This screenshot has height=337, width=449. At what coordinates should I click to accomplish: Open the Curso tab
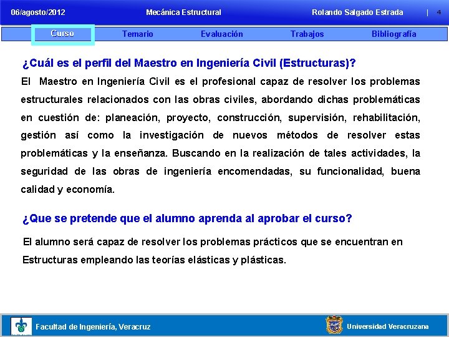[62, 34]
